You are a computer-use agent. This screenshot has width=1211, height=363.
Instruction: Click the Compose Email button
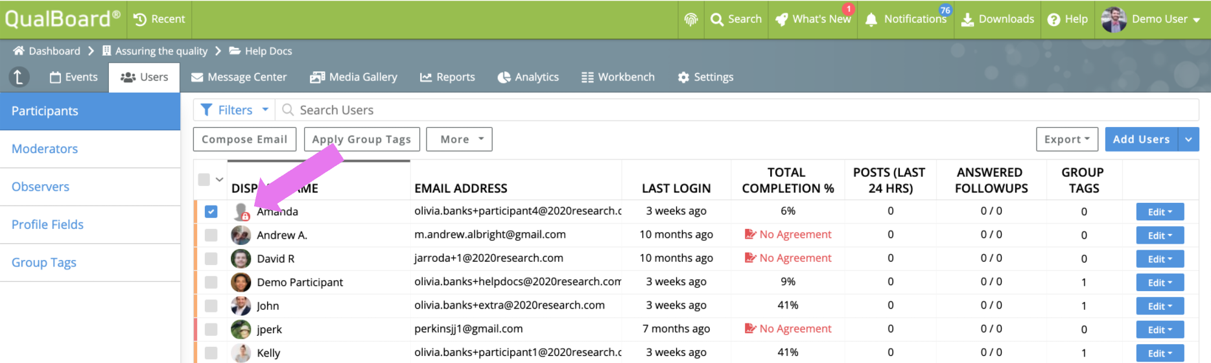(x=244, y=139)
